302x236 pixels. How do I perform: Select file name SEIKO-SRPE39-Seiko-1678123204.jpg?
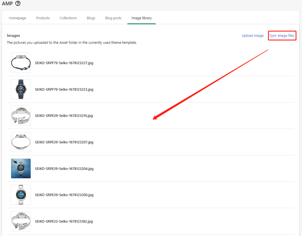pos(64,168)
